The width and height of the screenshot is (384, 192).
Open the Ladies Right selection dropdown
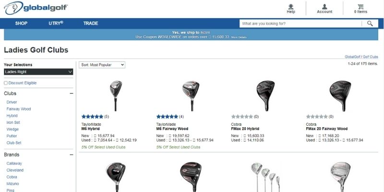(x=38, y=72)
